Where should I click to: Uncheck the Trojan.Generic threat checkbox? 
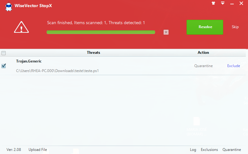[x=4, y=66]
